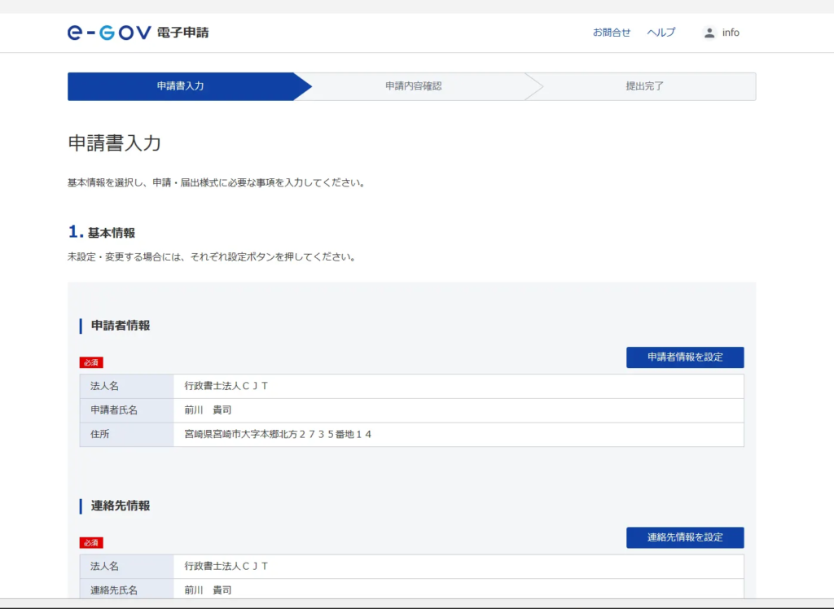Image resolution: width=834 pixels, height=609 pixels.
Task: Click the user avatar icon
Action: (x=709, y=33)
